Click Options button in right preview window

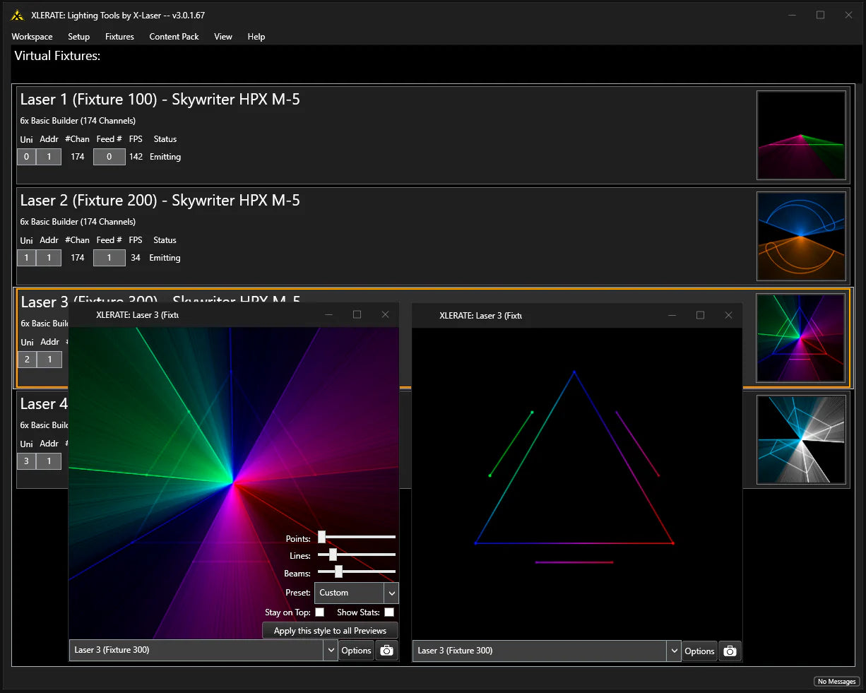click(699, 651)
